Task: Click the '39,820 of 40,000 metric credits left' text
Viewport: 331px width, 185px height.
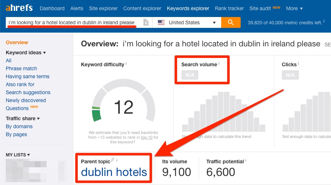Action: [285, 22]
